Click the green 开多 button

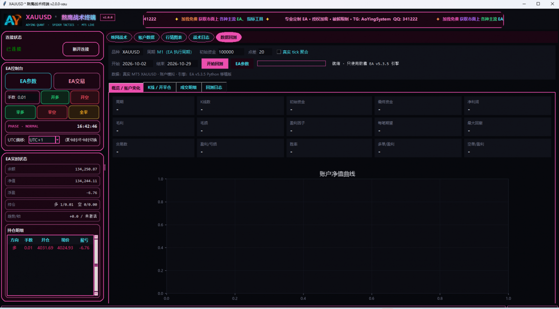tap(55, 97)
